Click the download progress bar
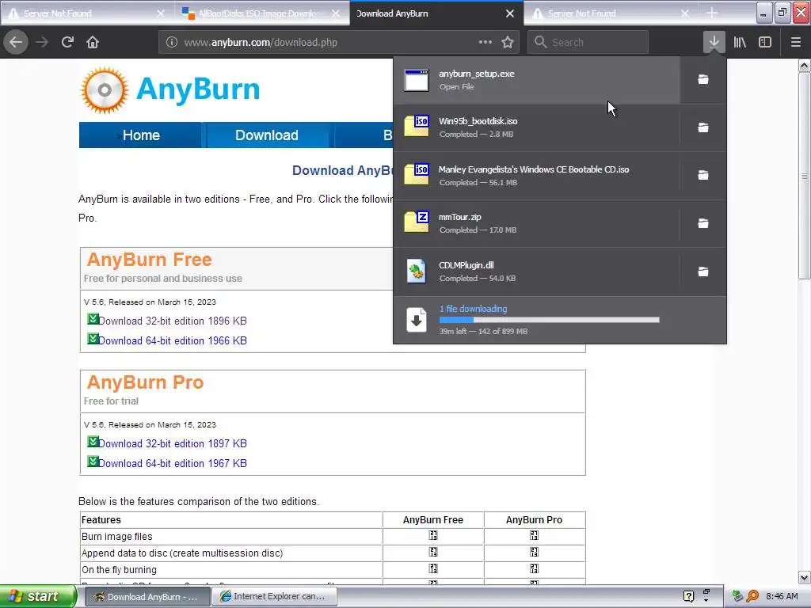811x608 pixels. tap(550, 320)
